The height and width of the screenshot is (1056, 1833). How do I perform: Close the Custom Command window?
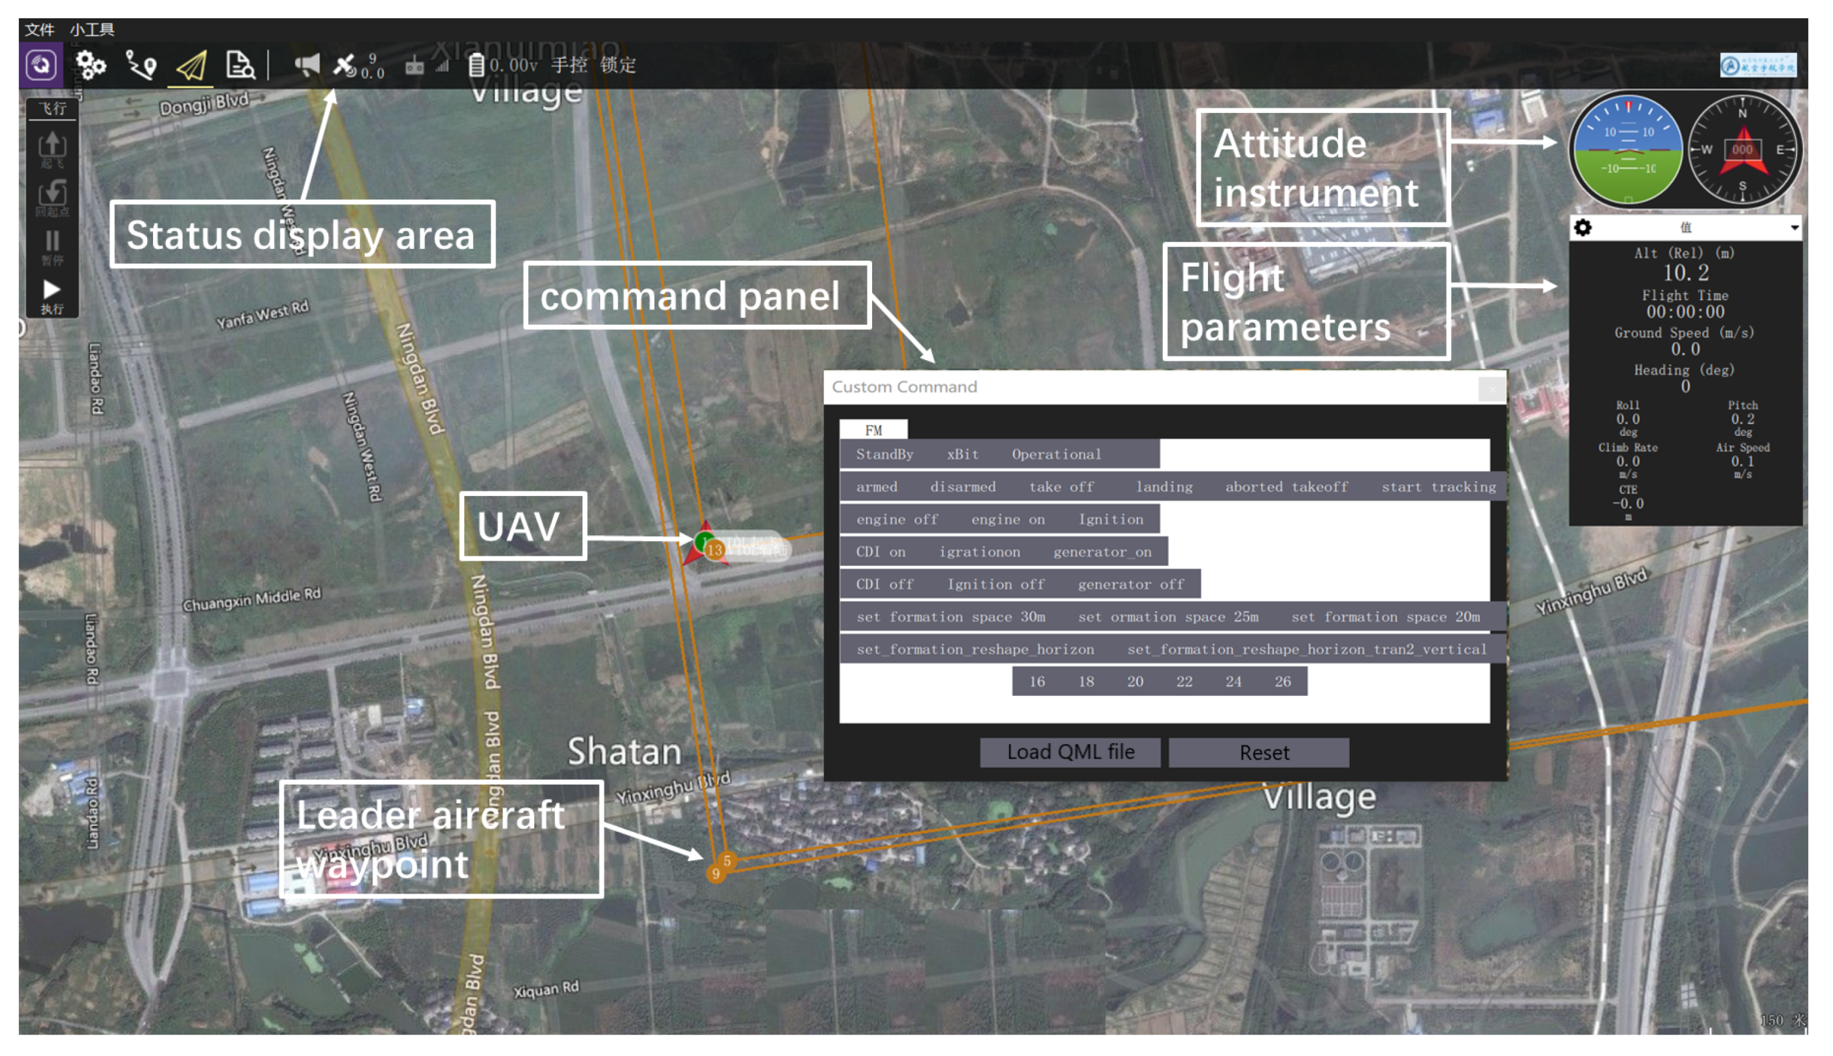click(x=1491, y=389)
